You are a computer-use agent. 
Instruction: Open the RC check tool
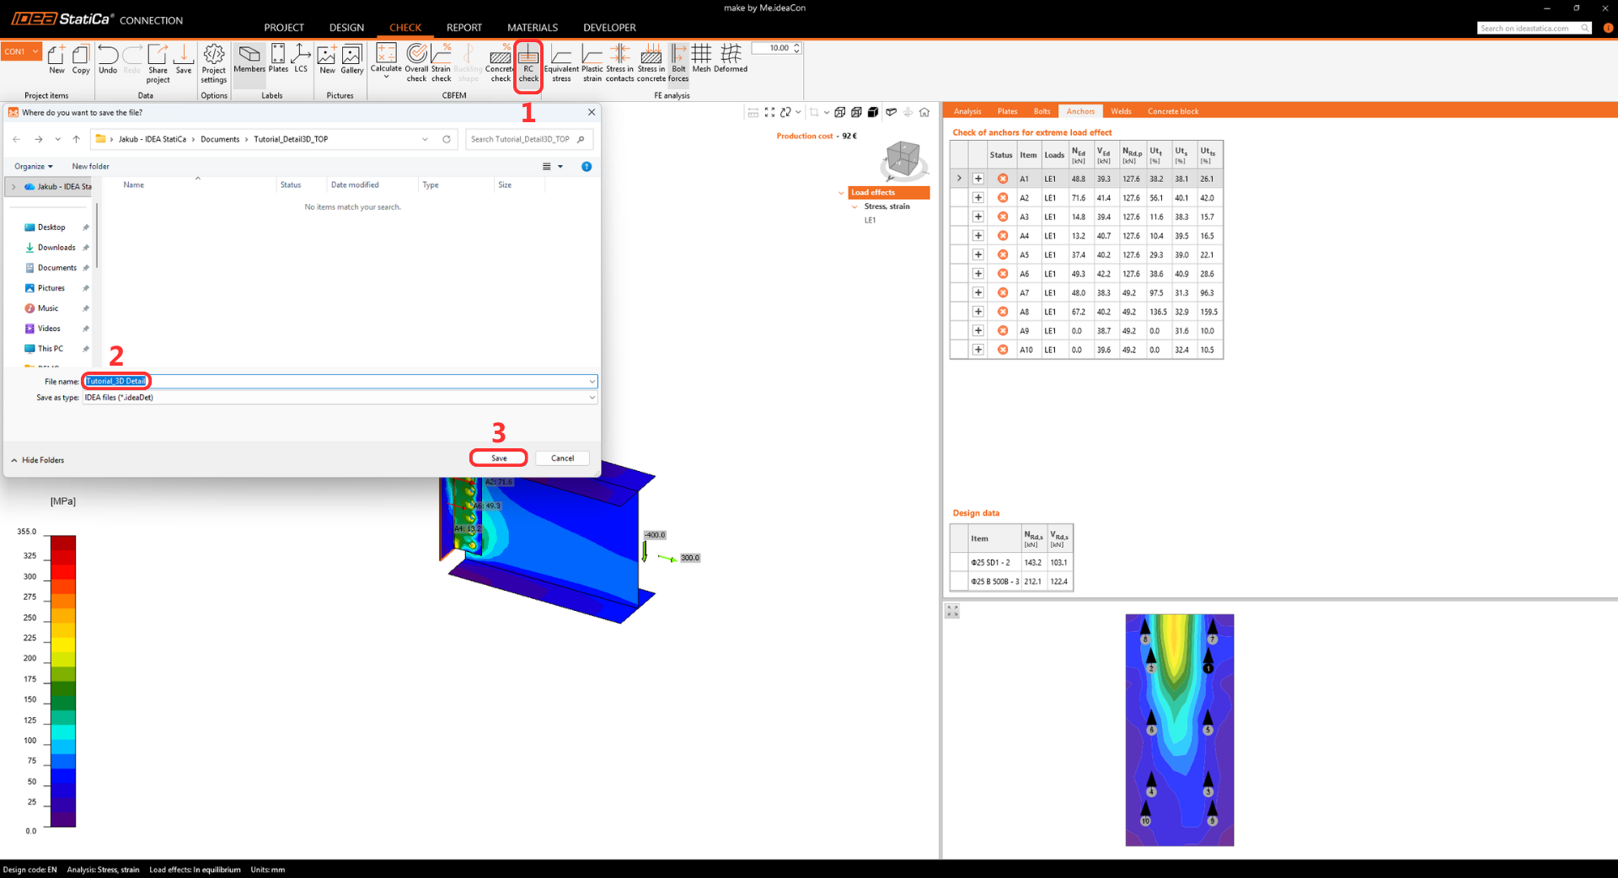tap(528, 64)
